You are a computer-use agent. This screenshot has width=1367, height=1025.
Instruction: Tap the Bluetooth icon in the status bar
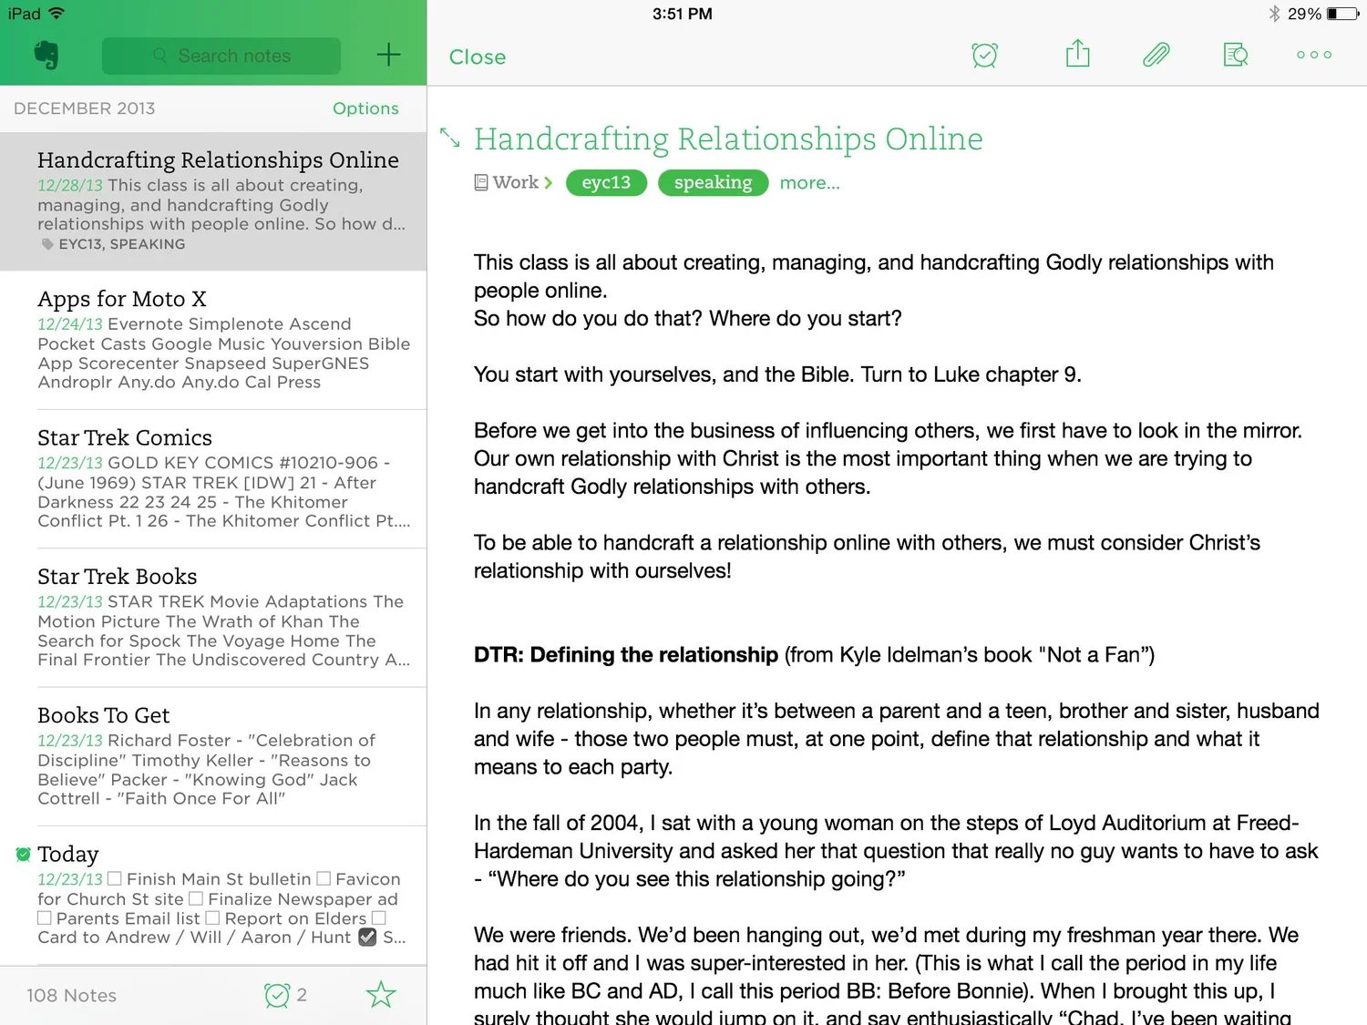coord(1274,14)
